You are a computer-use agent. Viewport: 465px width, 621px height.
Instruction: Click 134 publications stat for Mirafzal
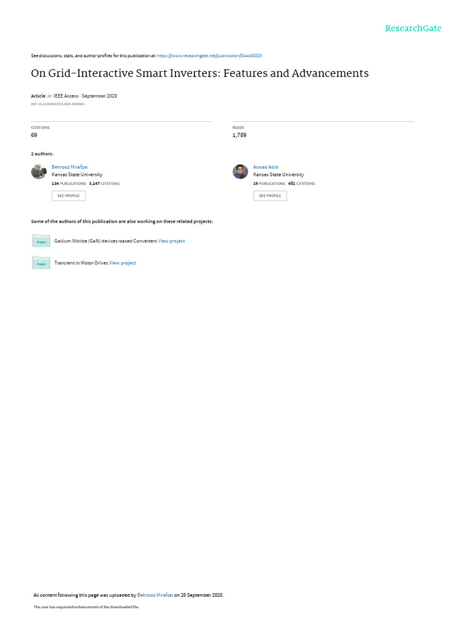(x=69, y=184)
